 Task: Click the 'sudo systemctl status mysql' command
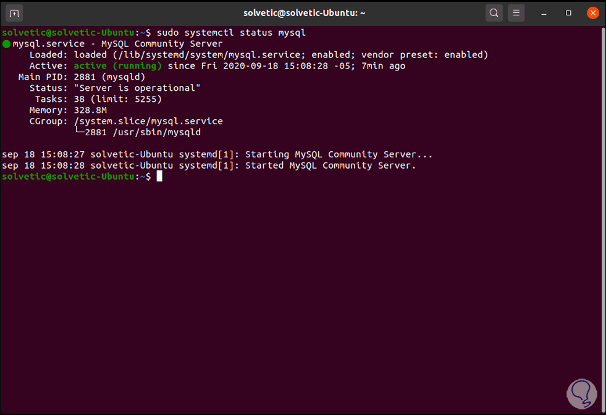point(231,33)
